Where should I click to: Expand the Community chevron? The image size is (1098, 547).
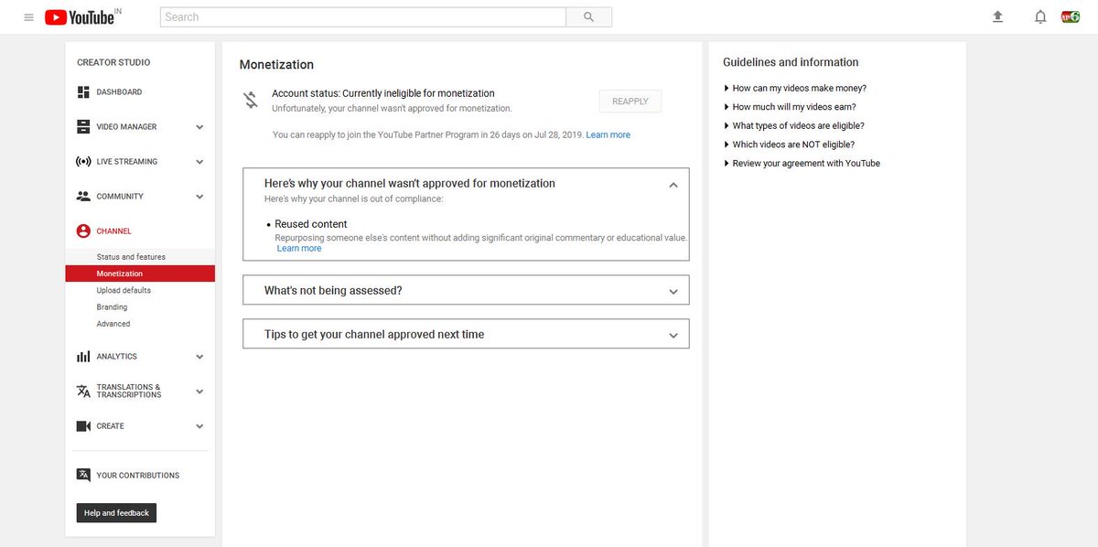pos(199,197)
